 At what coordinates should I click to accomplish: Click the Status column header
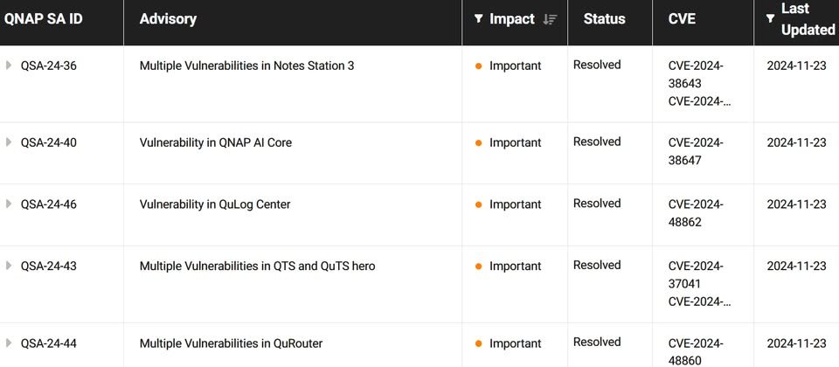pyautogui.click(x=604, y=19)
